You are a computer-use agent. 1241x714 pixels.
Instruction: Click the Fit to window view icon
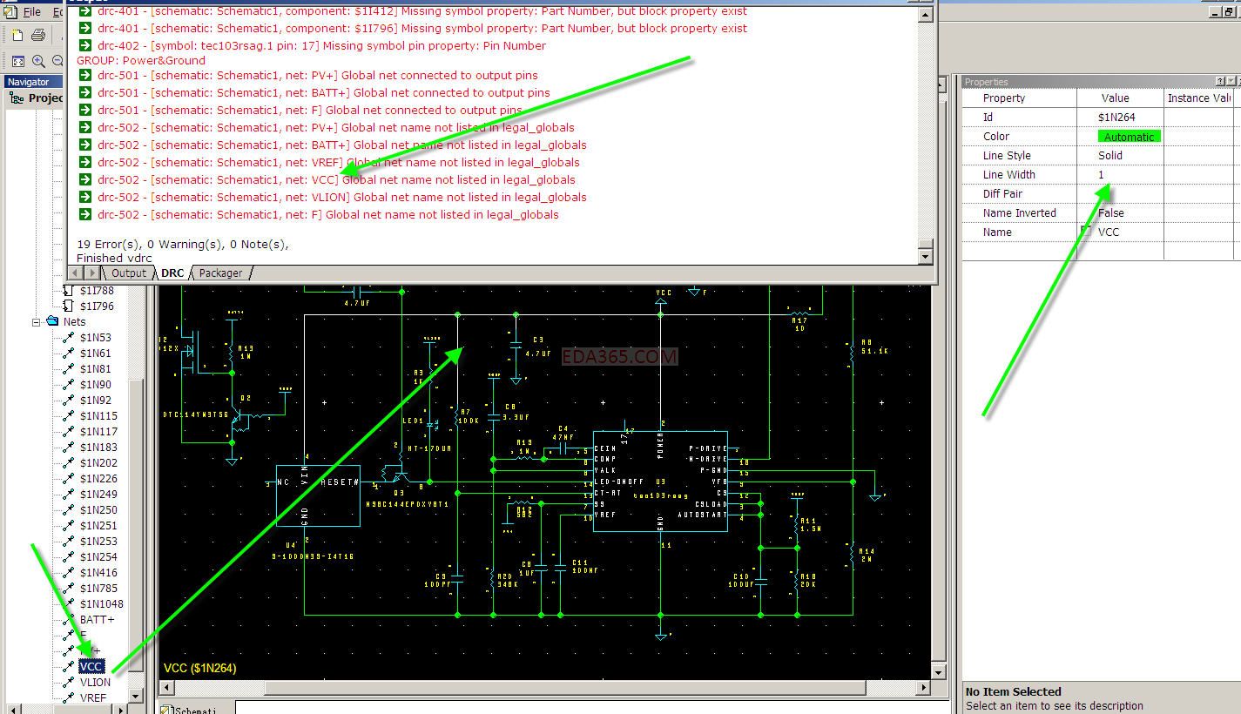[x=18, y=61]
